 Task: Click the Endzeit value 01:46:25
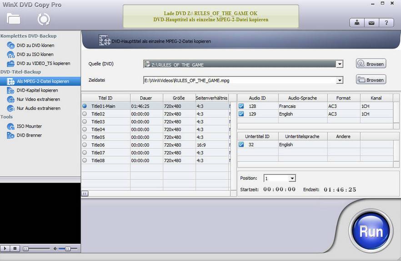tap(340, 189)
